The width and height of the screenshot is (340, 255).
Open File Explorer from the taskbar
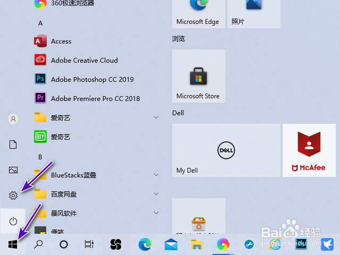(197, 244)
